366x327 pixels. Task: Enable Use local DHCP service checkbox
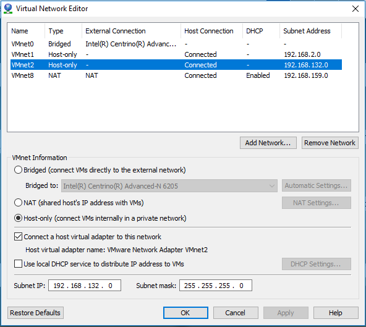click(18, 264)
